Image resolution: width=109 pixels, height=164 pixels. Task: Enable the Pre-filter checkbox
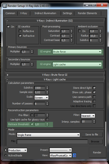pyautogui.click(x=32, y=115)
